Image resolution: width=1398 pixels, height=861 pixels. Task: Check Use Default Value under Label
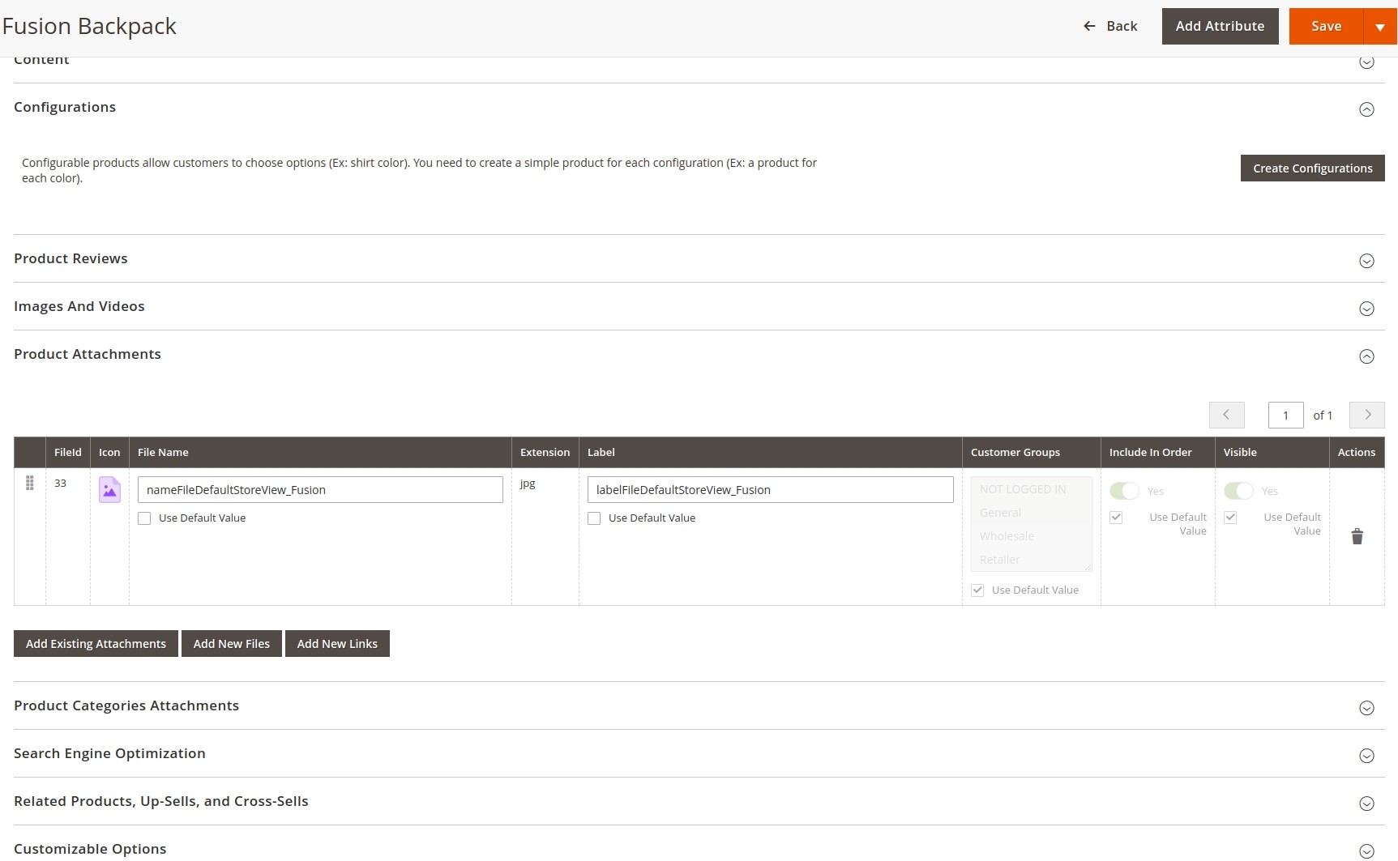[x=594, y=518]
